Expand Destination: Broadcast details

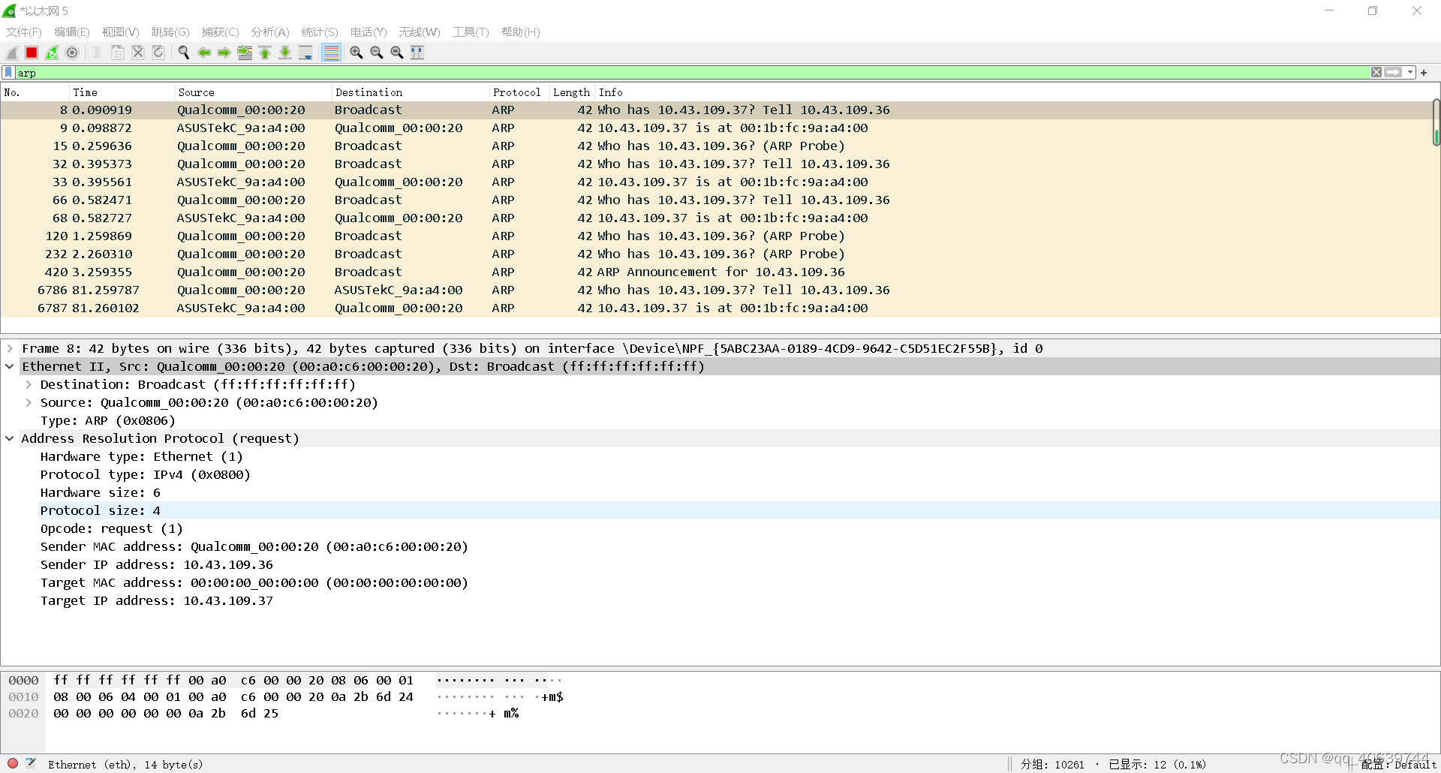(x=29, y=384)
